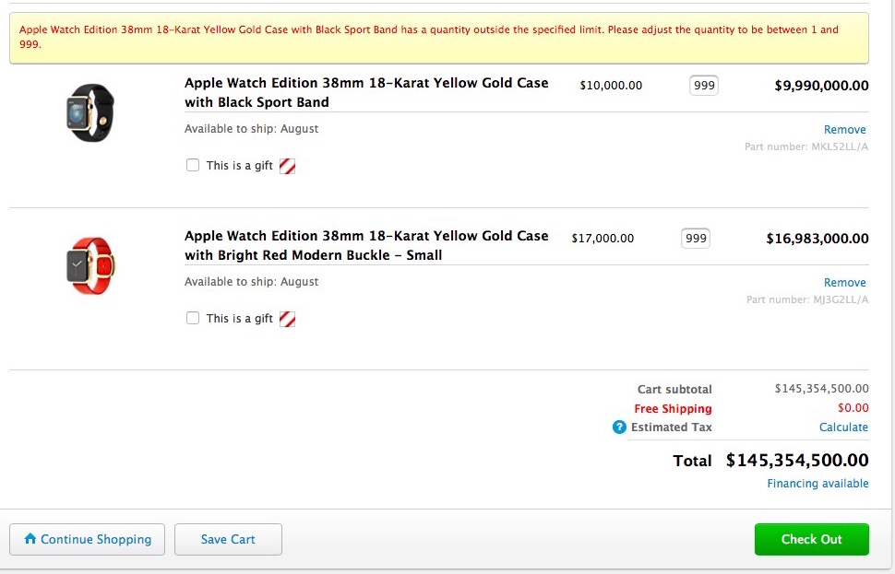This screenshot has height=574, width=895.
Task: Click quantity field of the $10,000 watch
Action: pyautogui.click(x=704, y=86)
